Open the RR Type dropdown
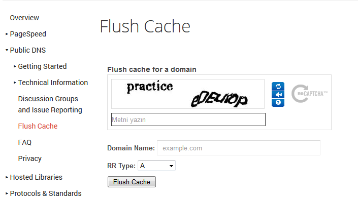This screenshot has width=358, height=201. tap(156, 166)
